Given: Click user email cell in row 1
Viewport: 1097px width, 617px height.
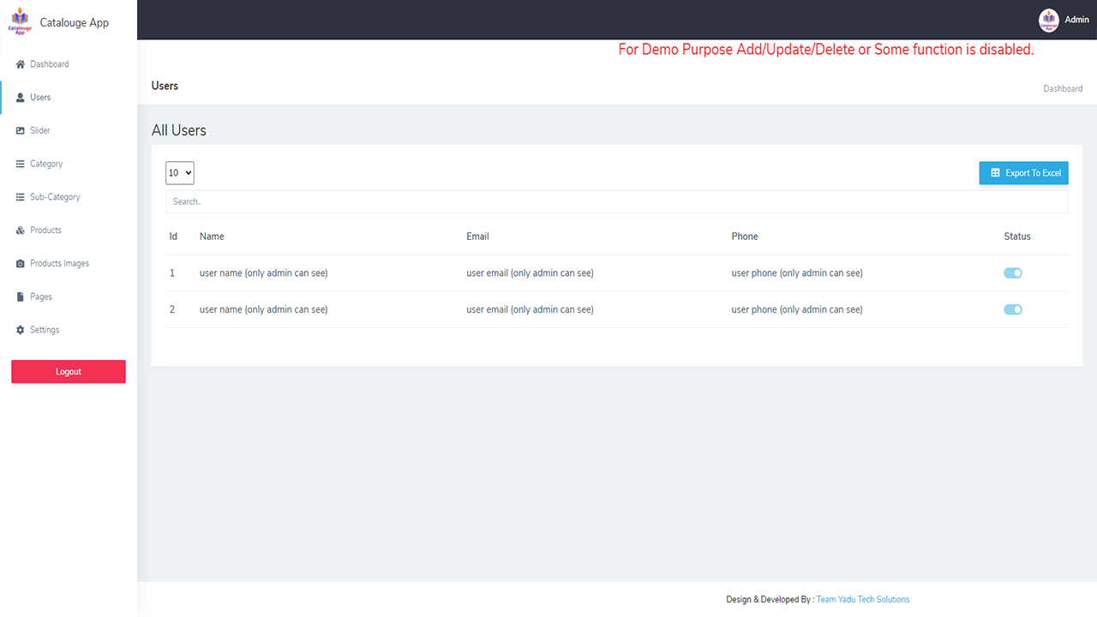Looking at the screenshot, I should coord(530,273).
